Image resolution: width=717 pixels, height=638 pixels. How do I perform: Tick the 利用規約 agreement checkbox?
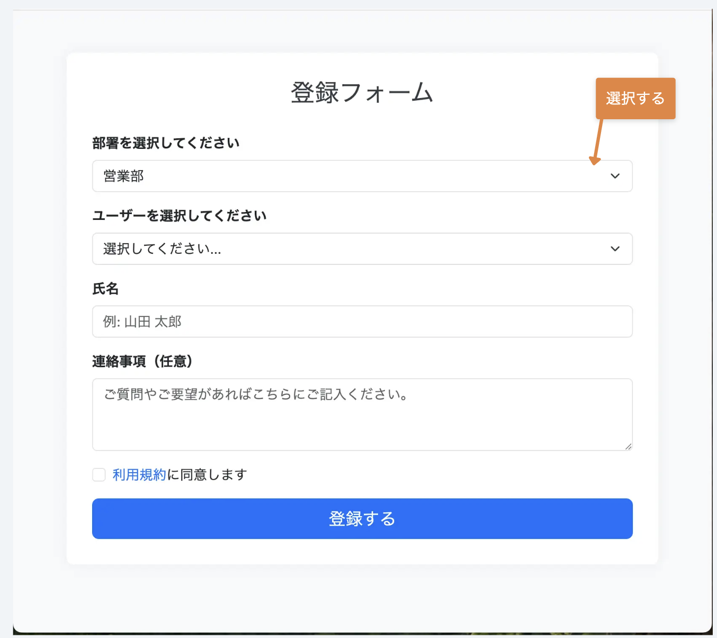(99, 474)
